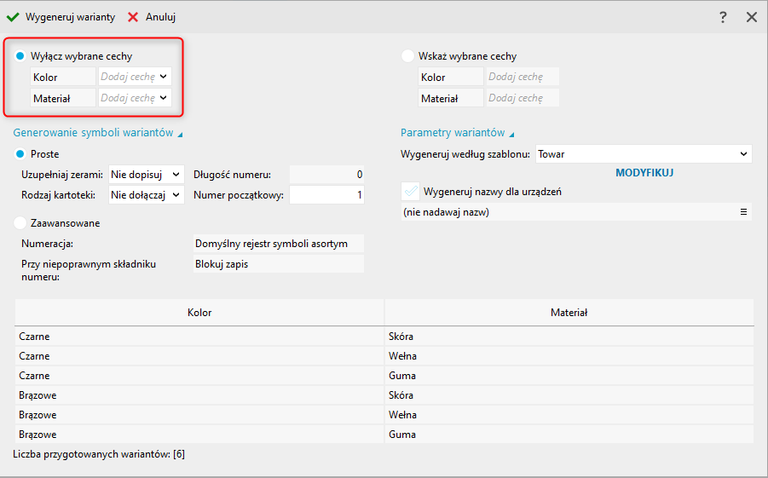Choose the Zaawansowane radio option
Screen dimensions: 768x478
[20, 223]
